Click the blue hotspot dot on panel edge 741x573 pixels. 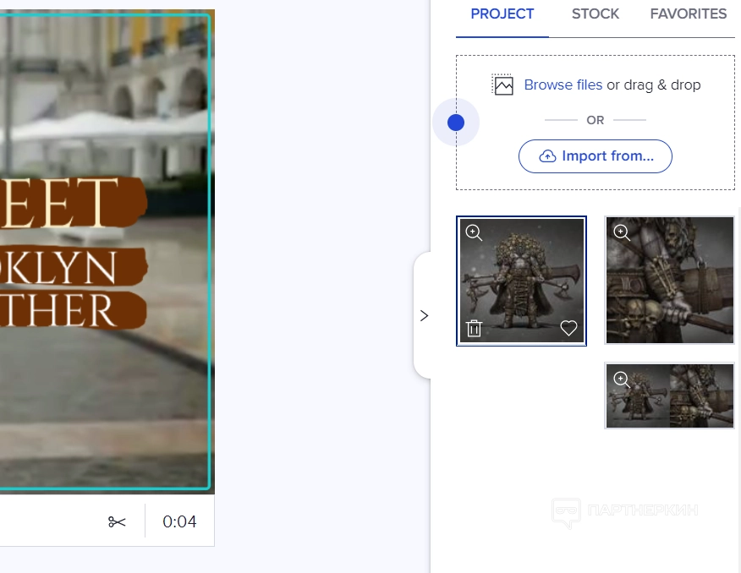(x=456, y=123)
